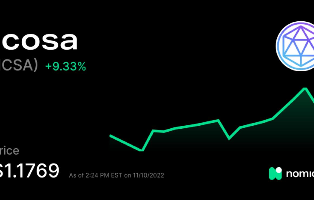314x200 pixels.
Task: Click the start of the price line
Action: click(111, 136)
